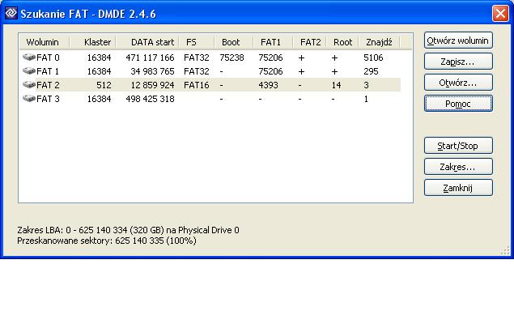Click the Przeskanowane sektory status line
514x311 pixels.
click(107, 241)
